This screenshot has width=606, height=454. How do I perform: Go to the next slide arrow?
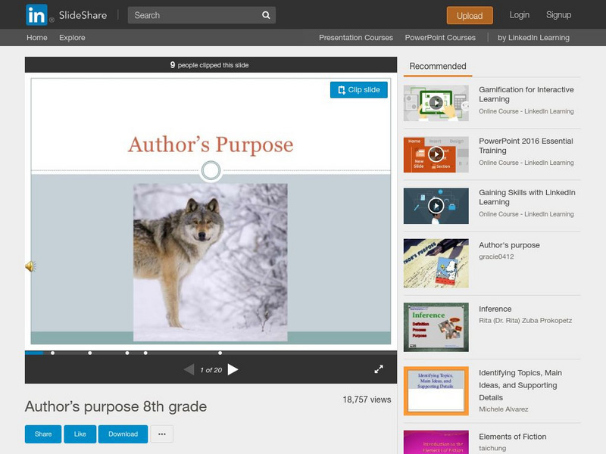[x=233, y=369]
